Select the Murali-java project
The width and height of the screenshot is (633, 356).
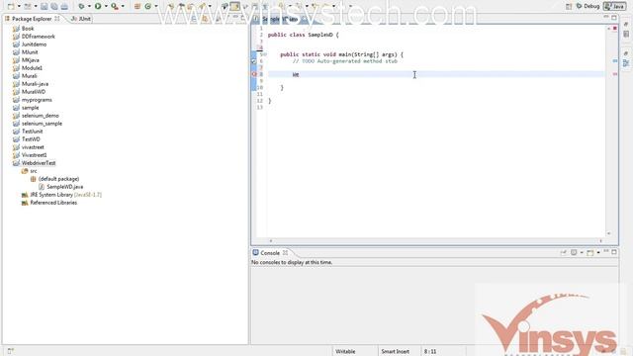(x=36, y=84)
